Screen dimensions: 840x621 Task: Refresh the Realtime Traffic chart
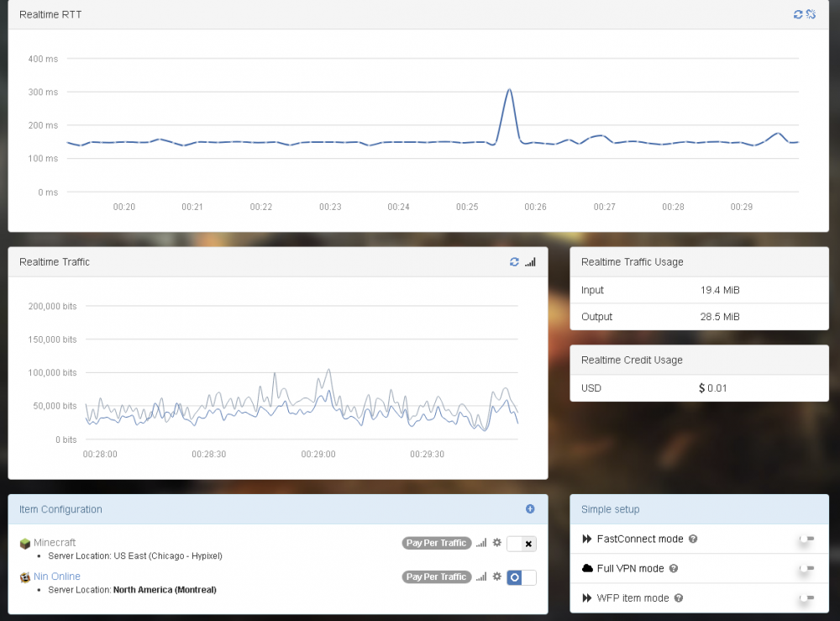coord(514,262)
